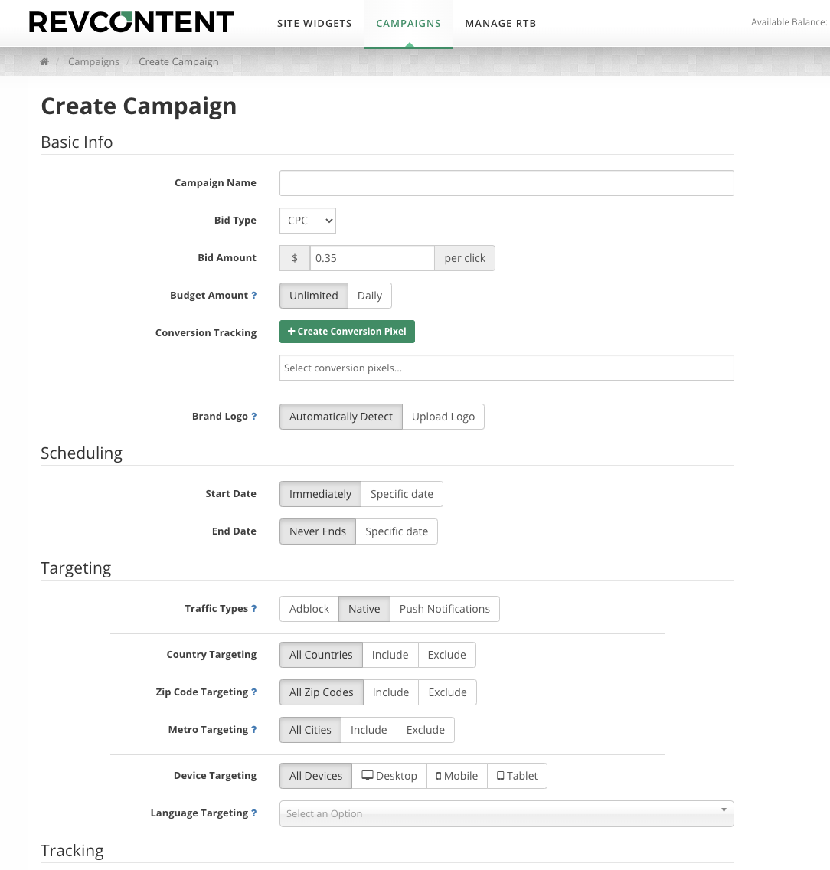Click the Revcontent logo

coord(131,22)
